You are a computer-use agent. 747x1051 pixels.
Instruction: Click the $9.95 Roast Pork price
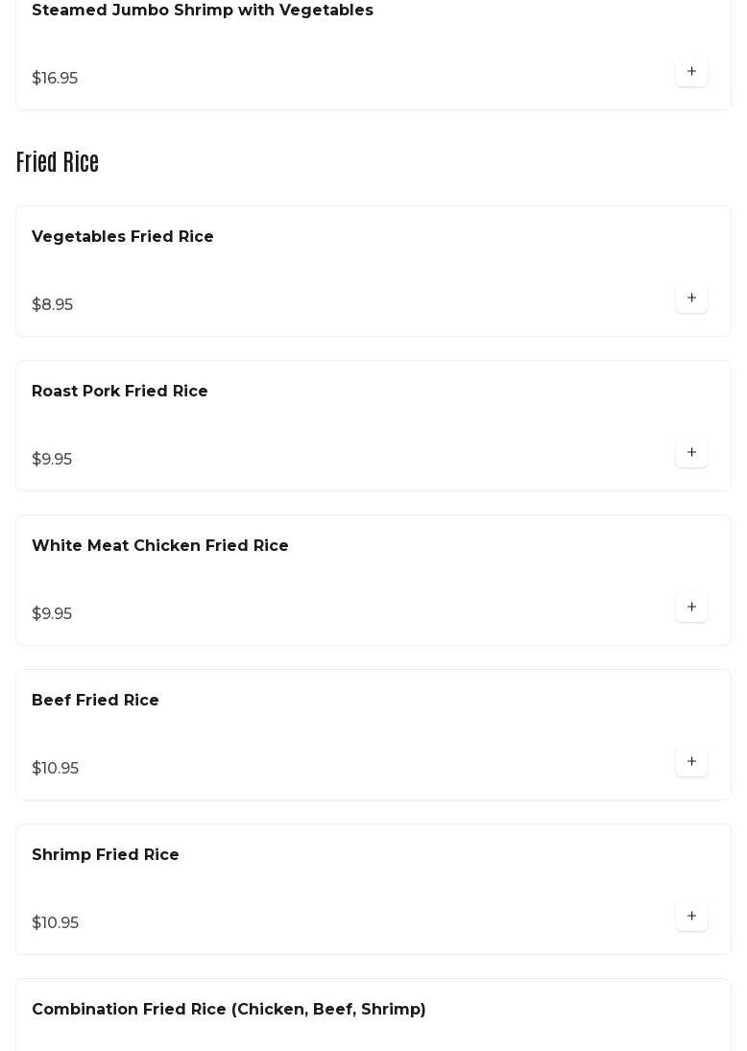[52, 460]
